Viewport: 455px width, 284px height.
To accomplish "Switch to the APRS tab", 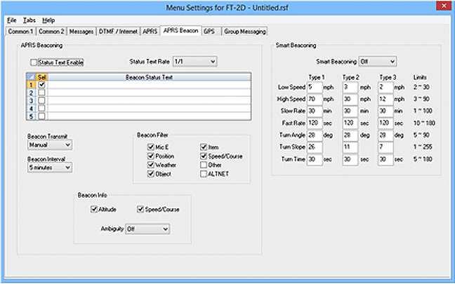I will 150,32.
